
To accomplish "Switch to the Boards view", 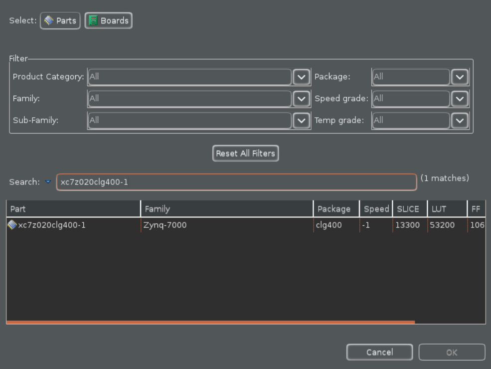I will 108,20.
